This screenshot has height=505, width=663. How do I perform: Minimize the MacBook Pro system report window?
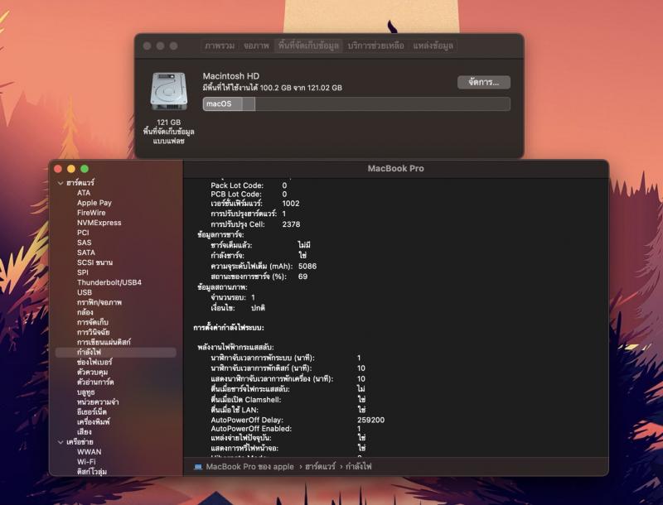71,169
